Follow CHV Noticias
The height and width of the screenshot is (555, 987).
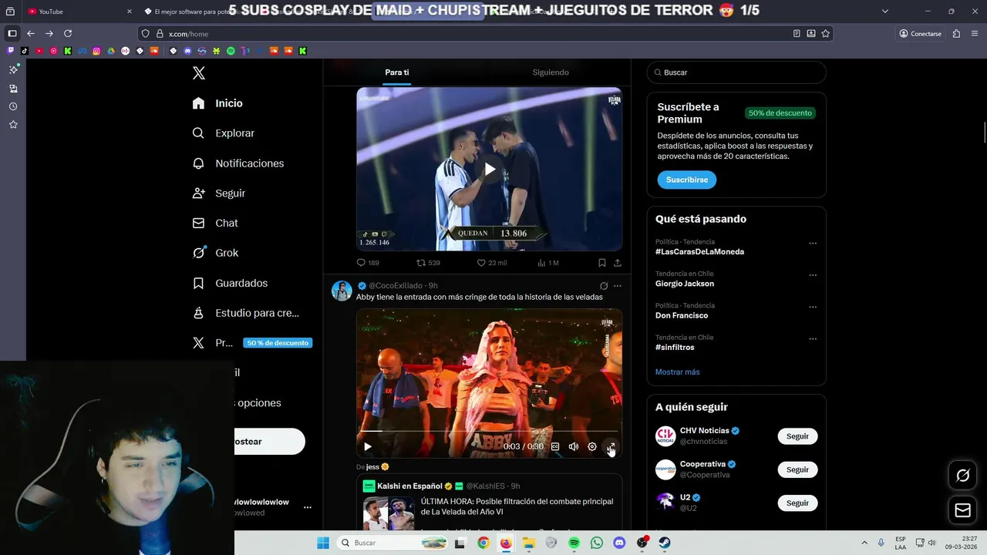coord(797,436)
